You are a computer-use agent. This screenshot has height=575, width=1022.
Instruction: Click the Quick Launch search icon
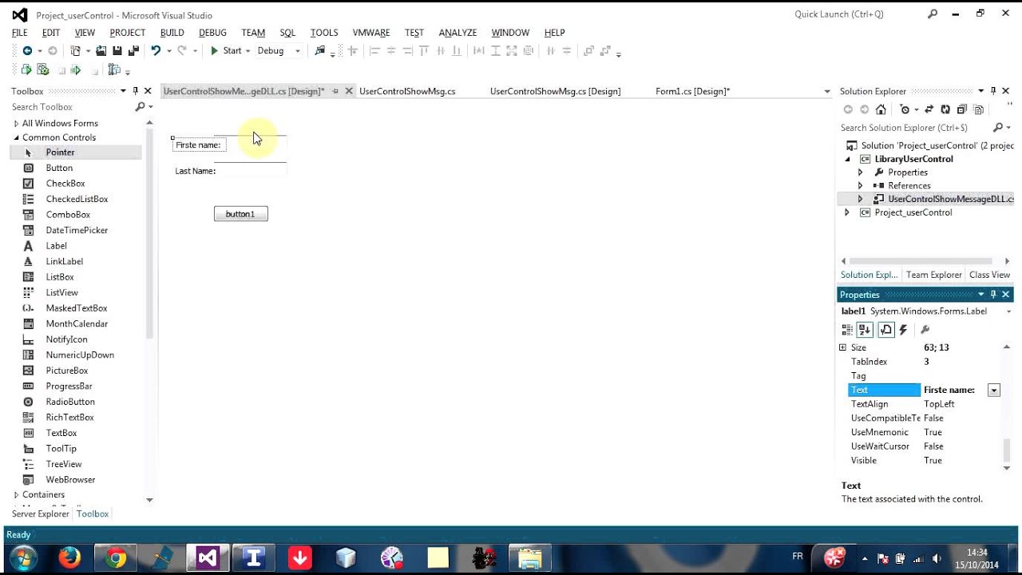click(933, 14)
